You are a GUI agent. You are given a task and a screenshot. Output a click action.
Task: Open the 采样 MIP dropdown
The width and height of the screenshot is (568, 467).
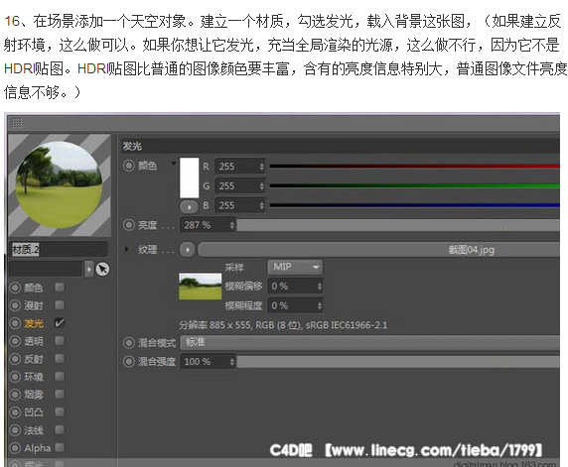[x=295, y=268]
